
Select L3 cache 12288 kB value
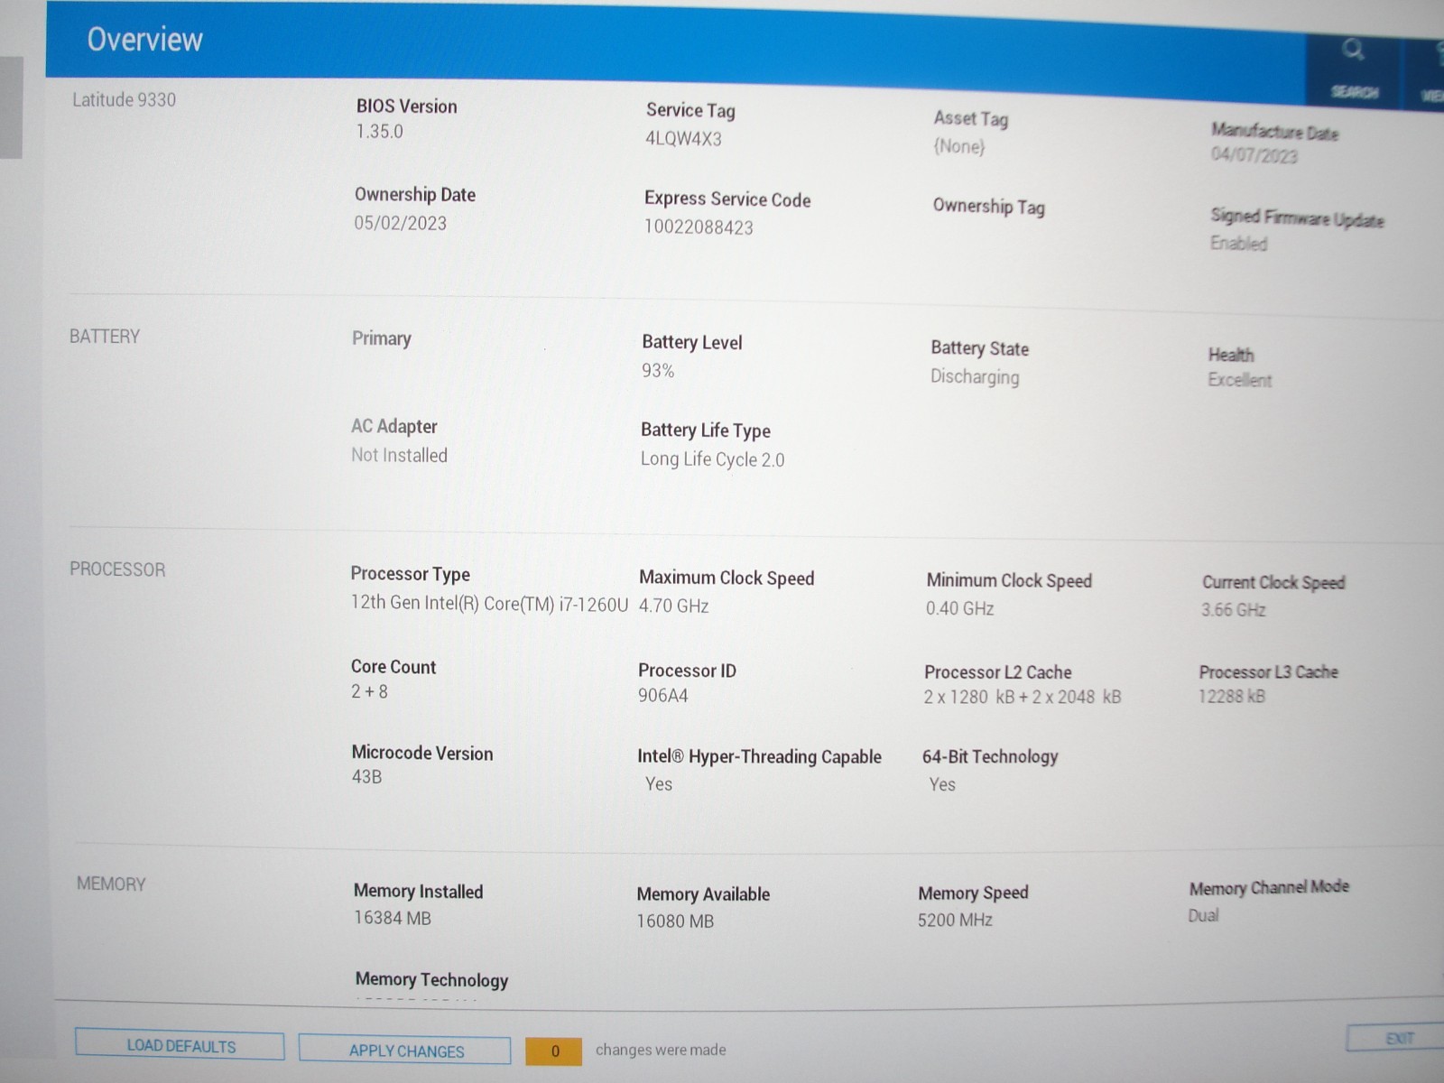(1231, 696)
